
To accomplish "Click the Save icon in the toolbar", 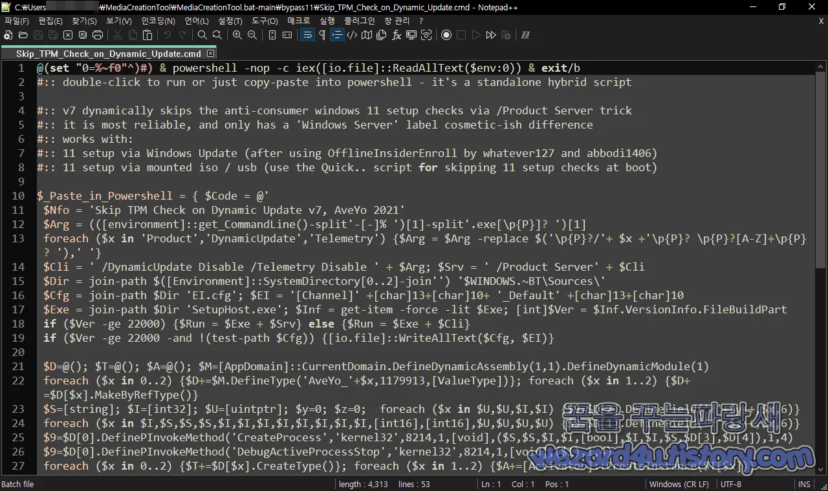I will pyautogui.click(x=38, y=35).
